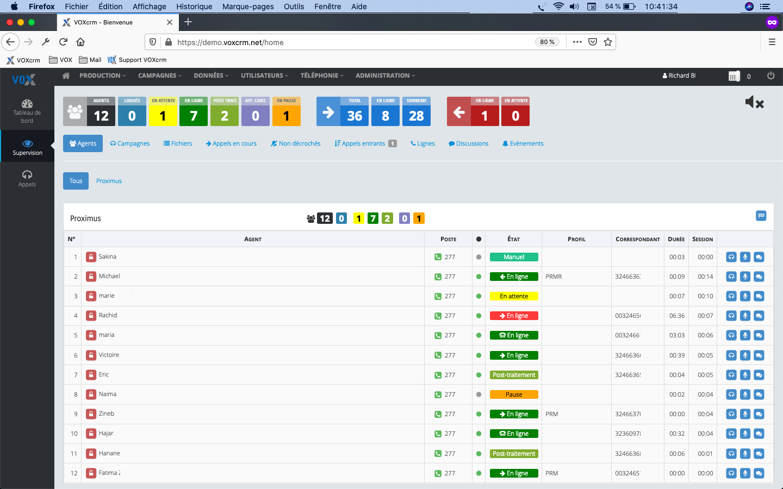Screen dimensions: 783x489
Task: Select Supervision in the sidebar
Action: [27, 147]
